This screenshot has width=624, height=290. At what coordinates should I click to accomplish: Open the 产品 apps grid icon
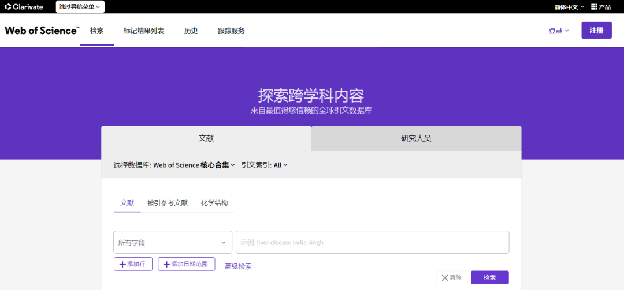point(600,7)
